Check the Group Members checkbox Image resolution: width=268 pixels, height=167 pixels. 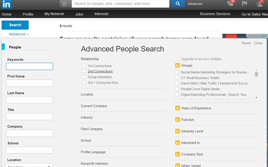84,77
